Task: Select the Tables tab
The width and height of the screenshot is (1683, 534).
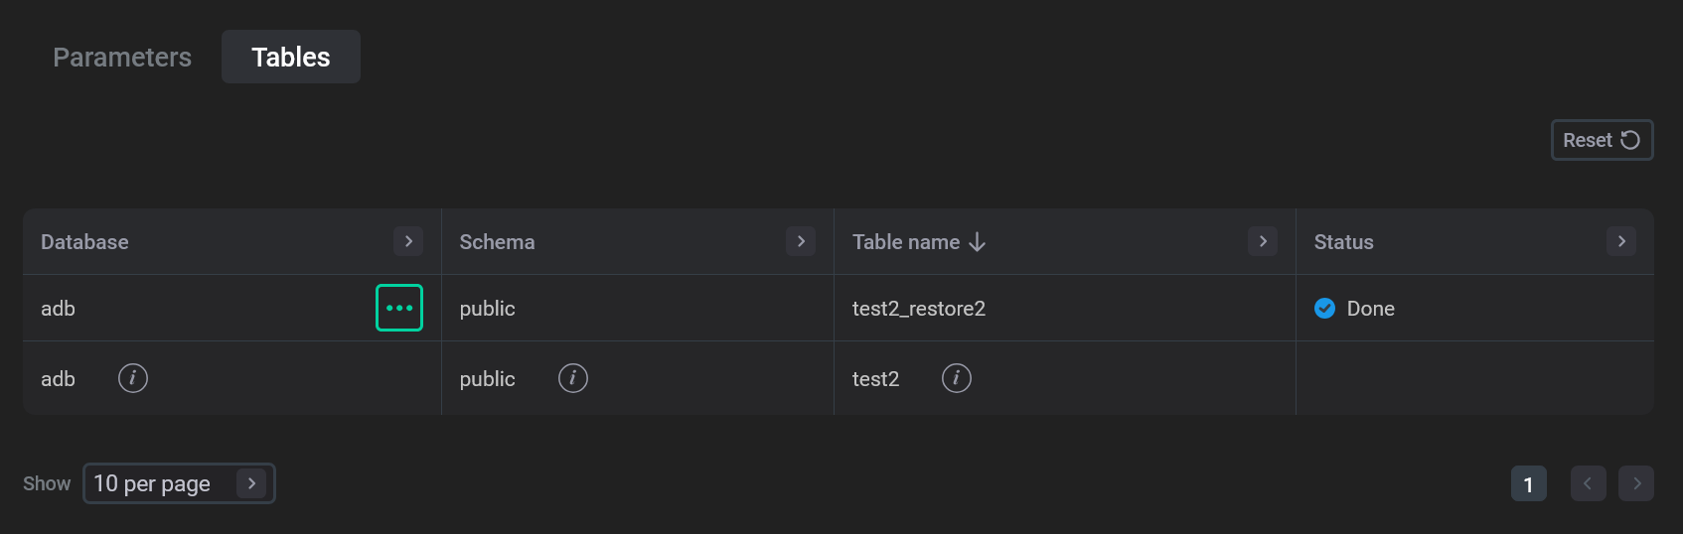Action: click(x=290, y=58)
